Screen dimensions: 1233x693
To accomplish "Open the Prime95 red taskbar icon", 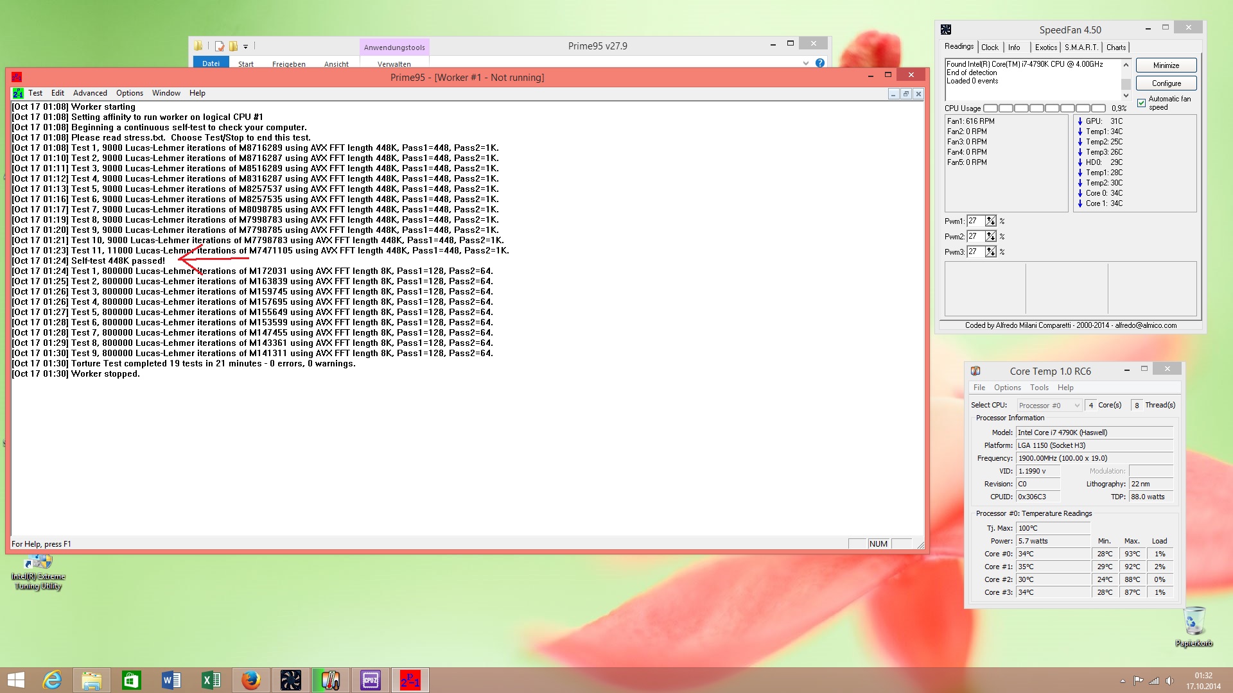I will [410, 680].
